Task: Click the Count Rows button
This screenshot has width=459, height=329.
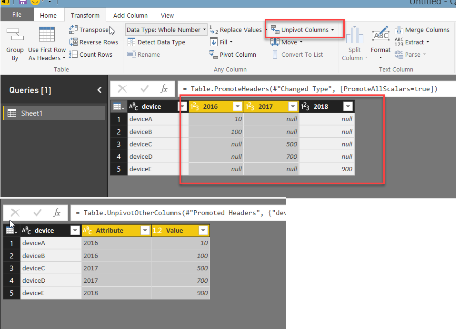Action: tap(90, 54)
